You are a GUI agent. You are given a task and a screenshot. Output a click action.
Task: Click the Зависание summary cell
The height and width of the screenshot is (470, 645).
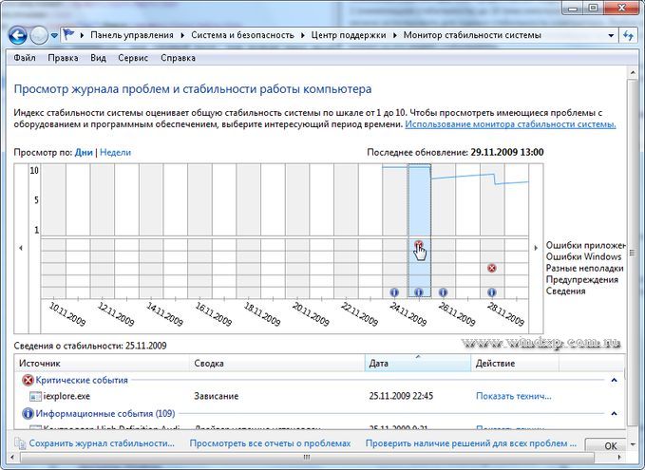point(216,396)
